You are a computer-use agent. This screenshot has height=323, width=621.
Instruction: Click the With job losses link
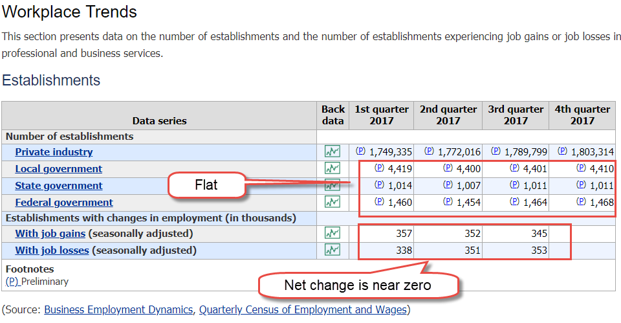52,250
